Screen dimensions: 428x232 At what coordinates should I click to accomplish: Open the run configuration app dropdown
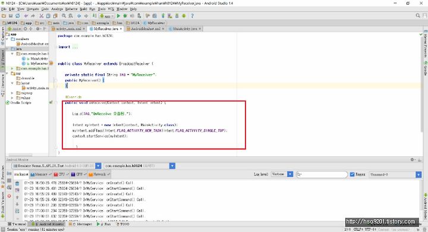coord(107,16)
